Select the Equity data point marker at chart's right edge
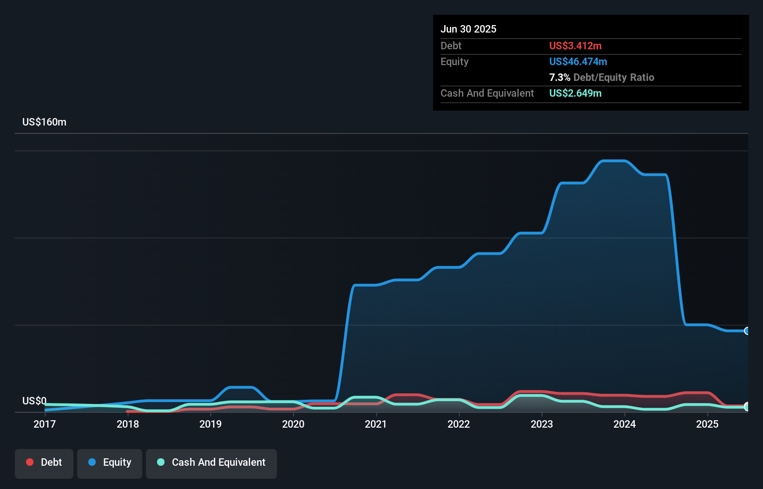 746,331
